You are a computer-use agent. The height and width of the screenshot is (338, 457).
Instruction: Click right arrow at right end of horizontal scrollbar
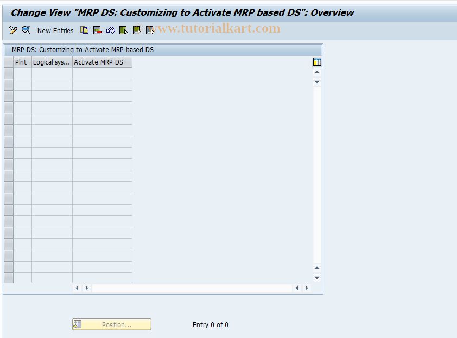[x=307, y=288]
